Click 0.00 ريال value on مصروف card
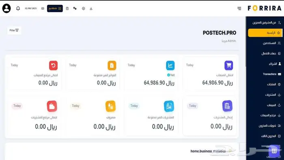284x160 pixels. click(x=105, y=127)
